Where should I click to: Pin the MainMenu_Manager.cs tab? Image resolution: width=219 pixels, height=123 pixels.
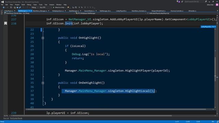pos(49,11)
